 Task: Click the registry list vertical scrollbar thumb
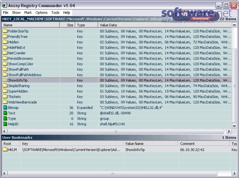(x=234, y=86)
